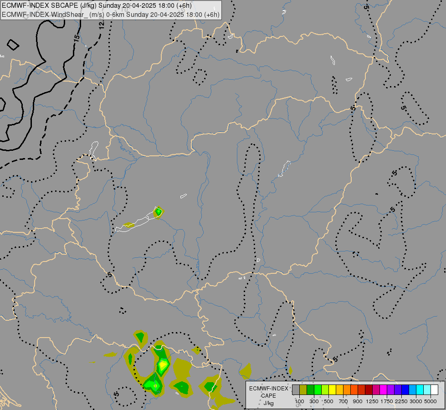Click the '1250' legend value
Screen dimensions: 446x410
pyautogui.click(x=372, y=401)
